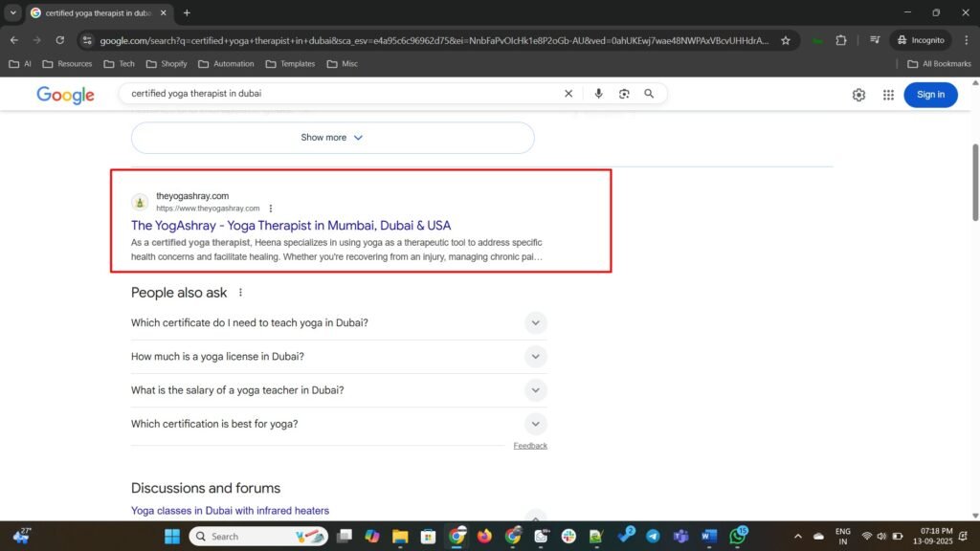This screenshot has height=551, width=980.
Task: Click the magnifying glass search button
Action: pos(649,94)
